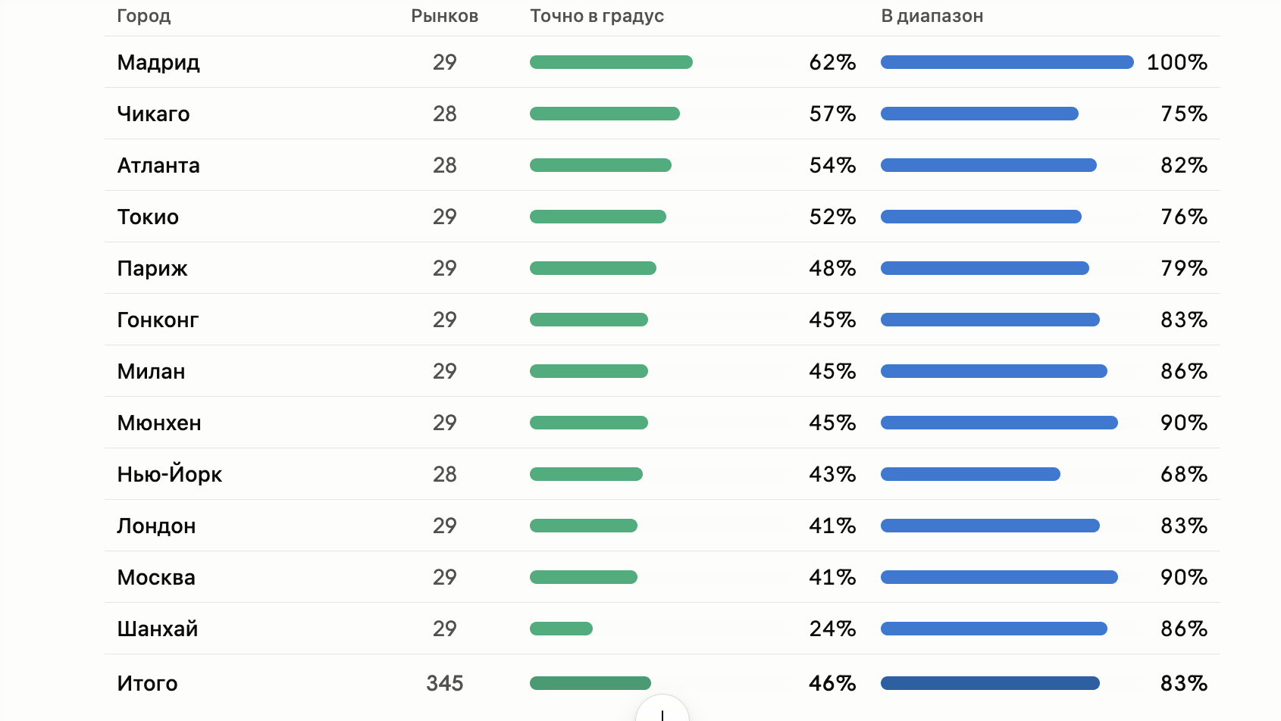Click the Атланта city name
The height and width of the screenshot is (721, 1281).
pyautogui.click(x=158, y=165)
